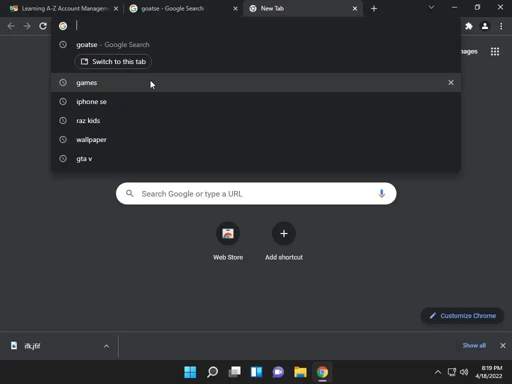512x384 pixels.
Task: Open the Chrome profile avatar
Action: (485, 26)
